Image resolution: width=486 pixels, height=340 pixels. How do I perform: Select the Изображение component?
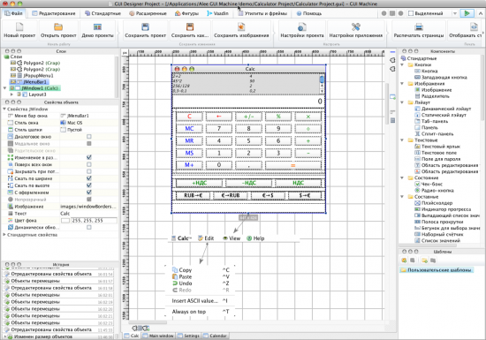click(433, 90)
